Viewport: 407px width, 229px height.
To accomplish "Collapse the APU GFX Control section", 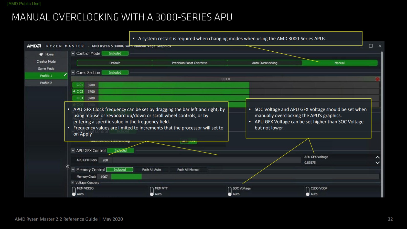I will (73, 151).
